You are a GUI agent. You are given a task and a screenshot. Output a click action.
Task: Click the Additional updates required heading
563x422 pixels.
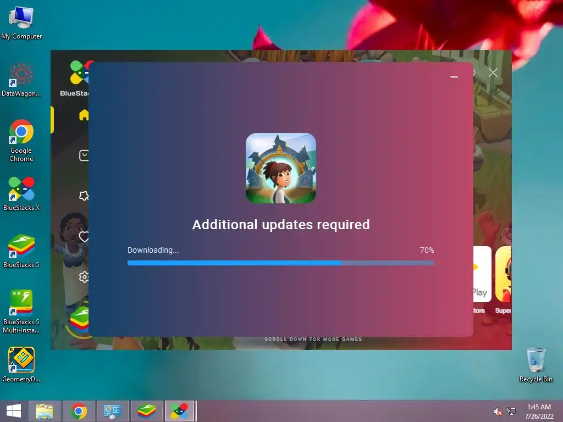[x=281, y=225]
